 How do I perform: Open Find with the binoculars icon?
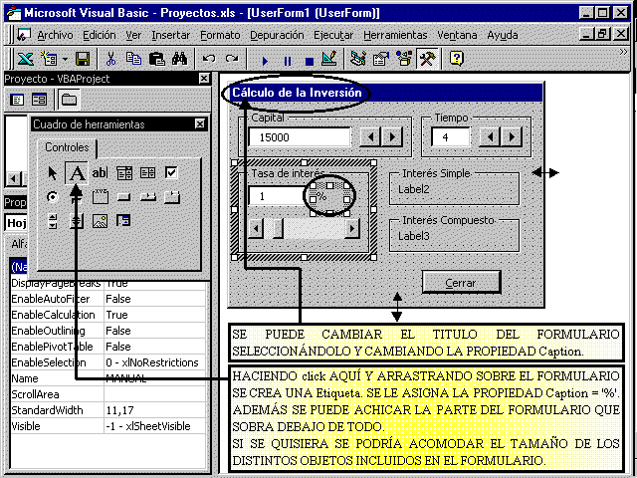tap(179, 60)
